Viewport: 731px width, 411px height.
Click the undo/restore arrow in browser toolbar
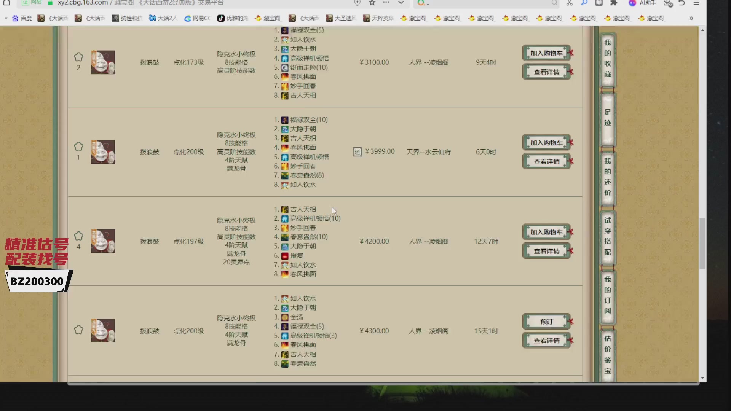[x=682, y=3]
